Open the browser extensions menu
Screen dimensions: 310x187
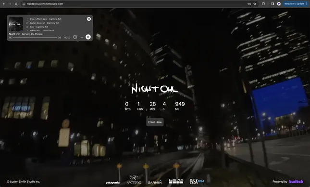point(263,4)
